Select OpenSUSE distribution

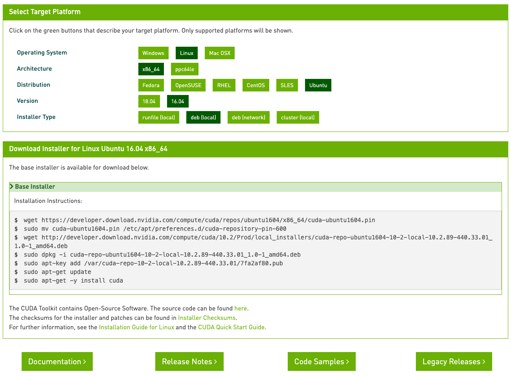click(x=188, y=85)
